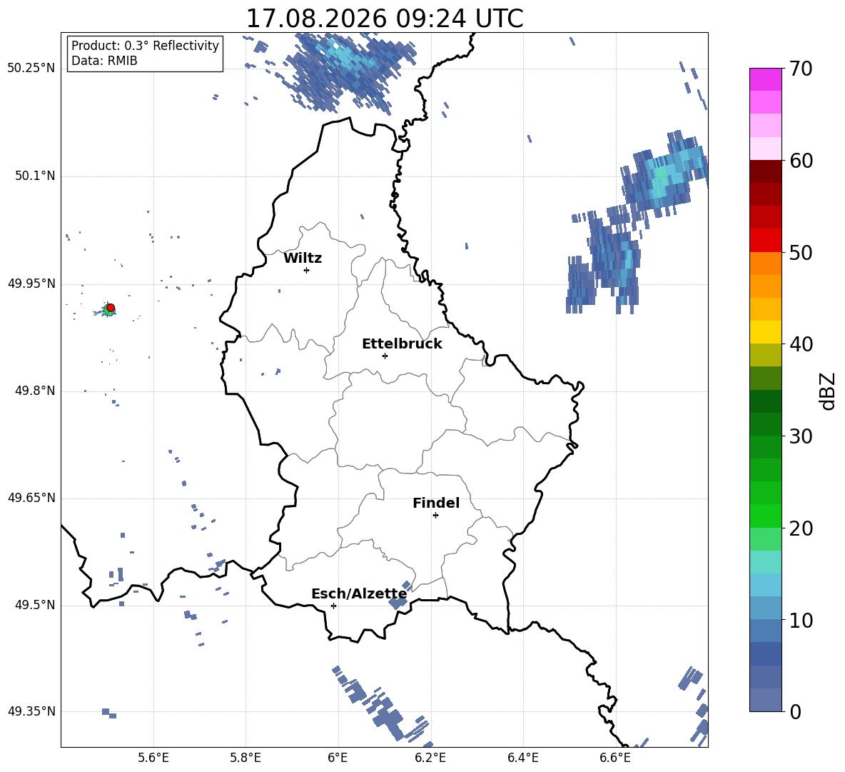
Task: Click the dBZ colorbar axis label
Action: (829, 391)
